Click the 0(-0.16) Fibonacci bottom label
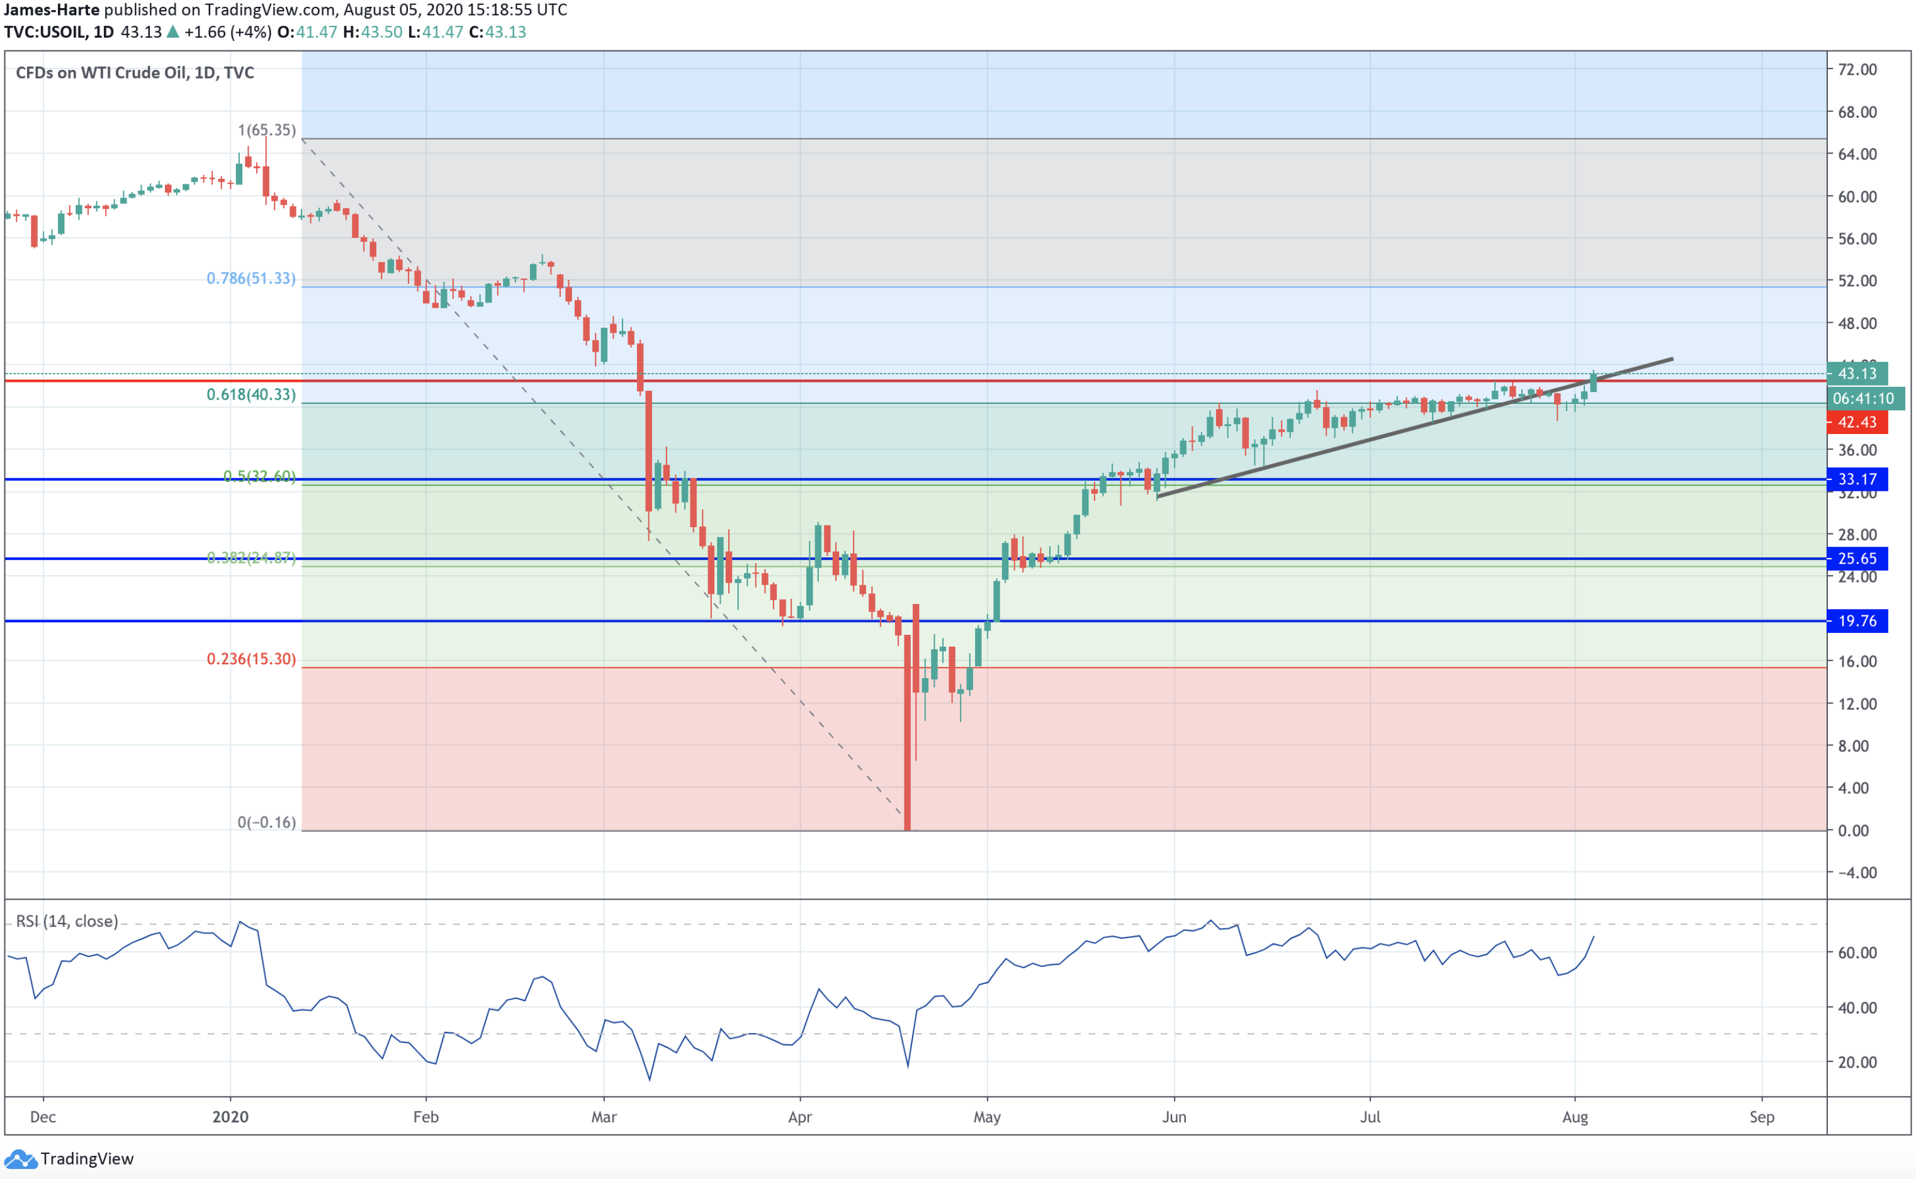 [267, 823]
